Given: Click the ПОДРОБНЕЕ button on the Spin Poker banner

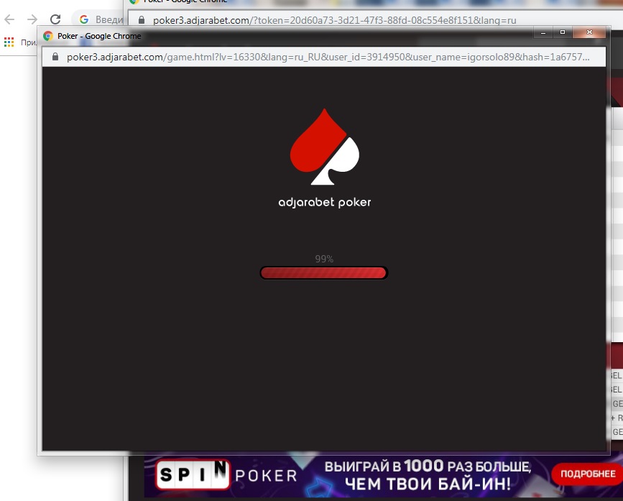Looking at the screenshot, I should pos(588,474).
